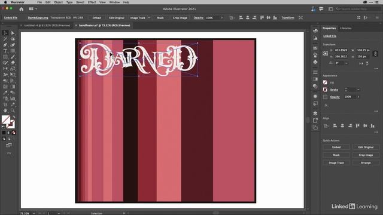Click Mask in Quick Actions
Screen dimensions: 383x215
click(x=336, y=155)
